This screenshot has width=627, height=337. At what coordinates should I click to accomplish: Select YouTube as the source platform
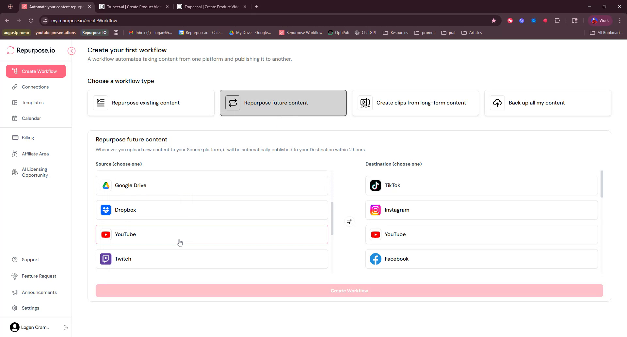(212, 234)
